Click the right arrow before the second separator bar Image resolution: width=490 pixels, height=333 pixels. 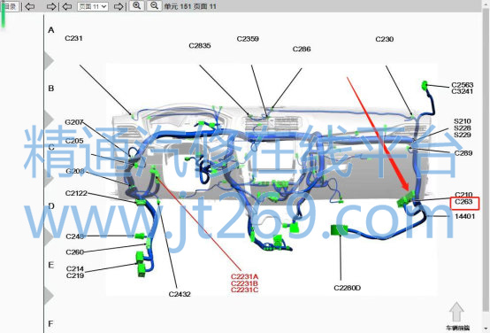pyautogui.click(x=51, y=6)
